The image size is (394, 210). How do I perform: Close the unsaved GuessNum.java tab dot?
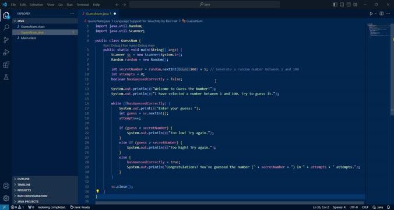[x=115, y=13]
